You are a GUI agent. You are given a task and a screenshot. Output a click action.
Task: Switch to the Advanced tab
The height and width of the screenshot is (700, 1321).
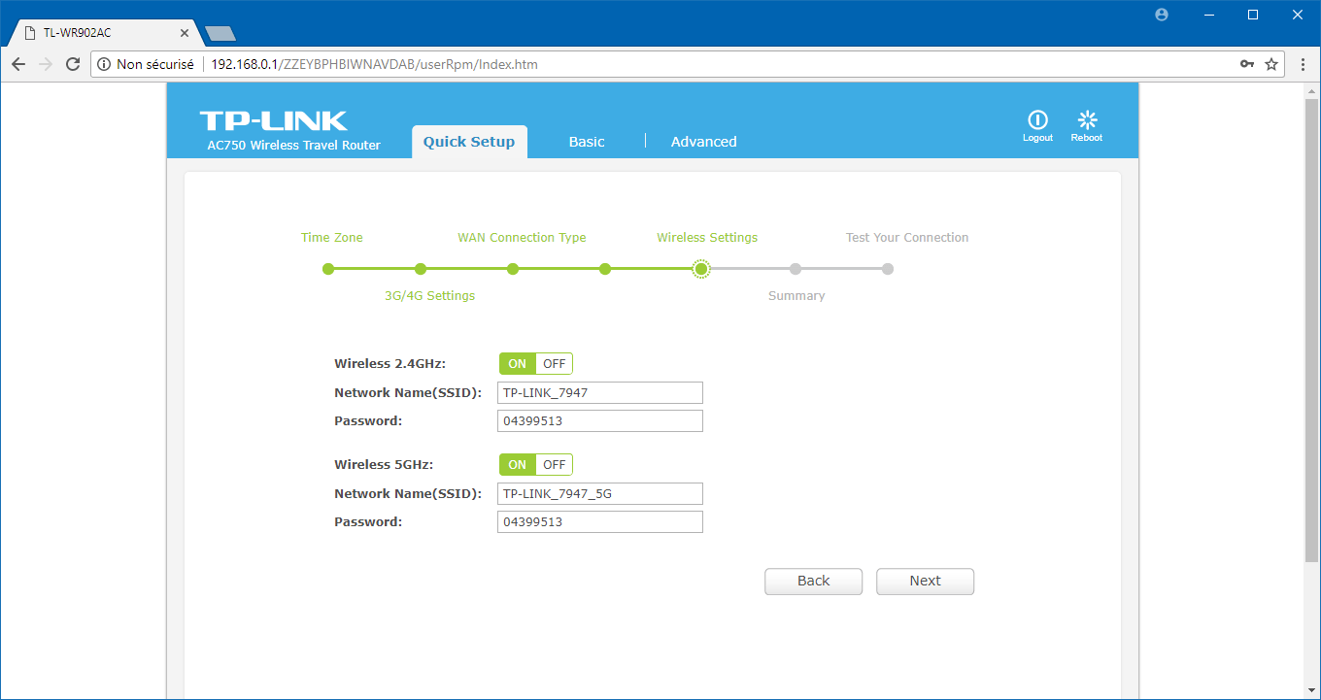704,142
